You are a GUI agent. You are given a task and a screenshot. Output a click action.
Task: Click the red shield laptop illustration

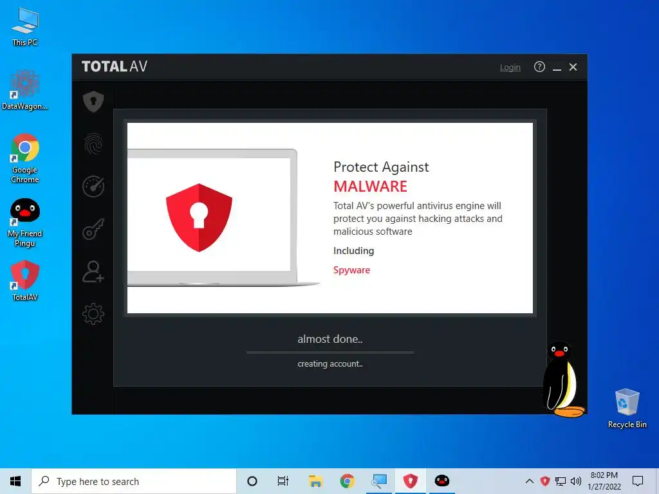(200, 217)
